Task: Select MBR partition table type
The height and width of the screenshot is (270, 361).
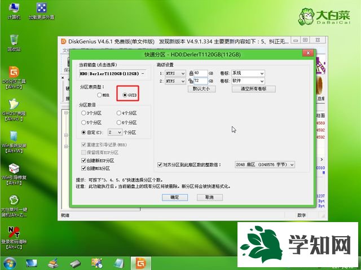Action: [x=103, y=95]
